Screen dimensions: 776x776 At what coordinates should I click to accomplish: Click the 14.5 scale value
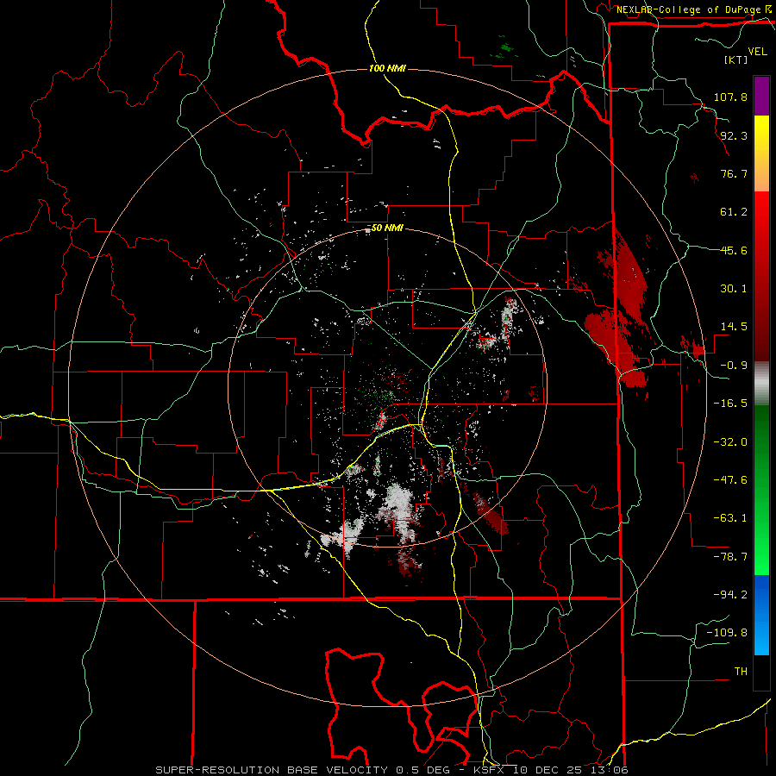point(734,327)
